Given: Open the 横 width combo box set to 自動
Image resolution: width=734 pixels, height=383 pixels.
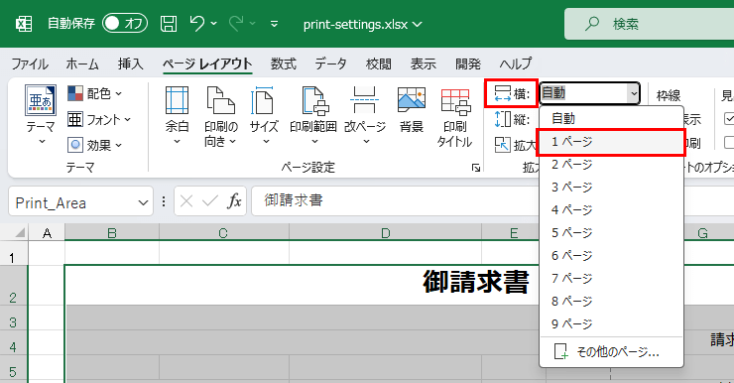Looking at the screenshot, I should pos(590,93).
